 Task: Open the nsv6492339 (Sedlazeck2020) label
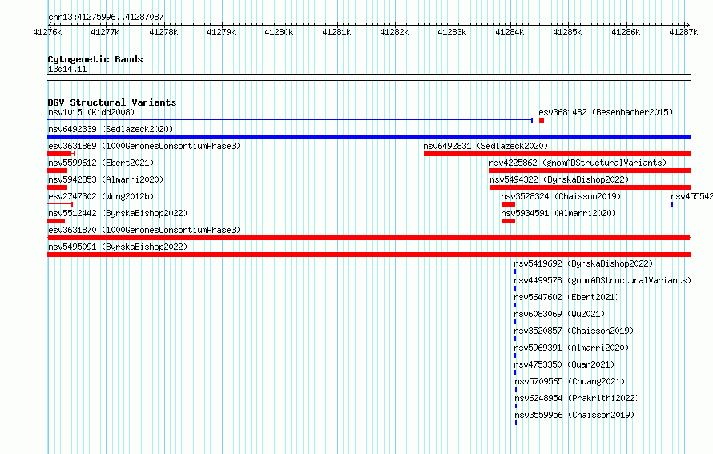coord(111,129)
